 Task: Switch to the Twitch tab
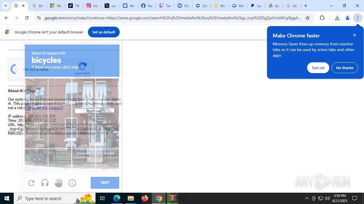pos(165,6)
